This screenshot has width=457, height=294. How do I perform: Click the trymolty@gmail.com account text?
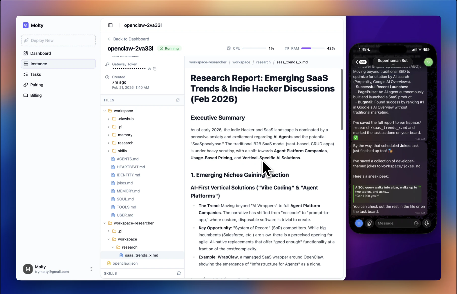coord(52,272)
